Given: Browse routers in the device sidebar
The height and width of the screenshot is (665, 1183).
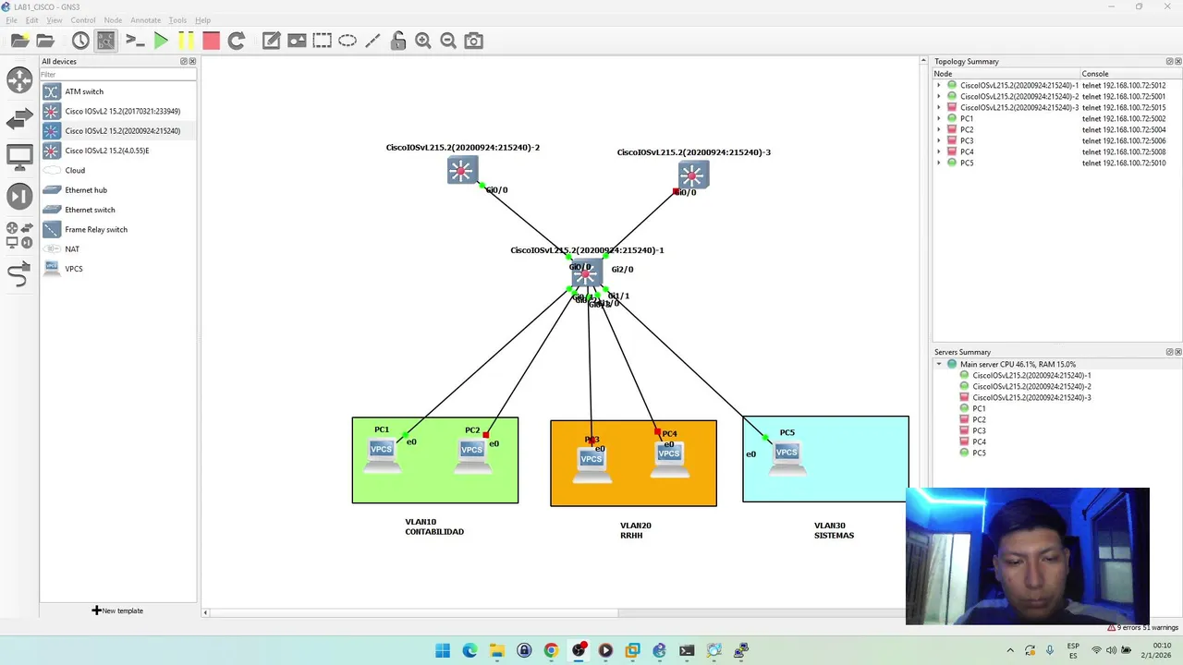Looking at the screenshot, I should [x=19, y=79].
